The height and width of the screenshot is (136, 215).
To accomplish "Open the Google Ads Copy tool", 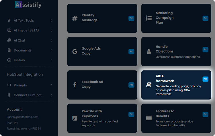I will 91,51.
